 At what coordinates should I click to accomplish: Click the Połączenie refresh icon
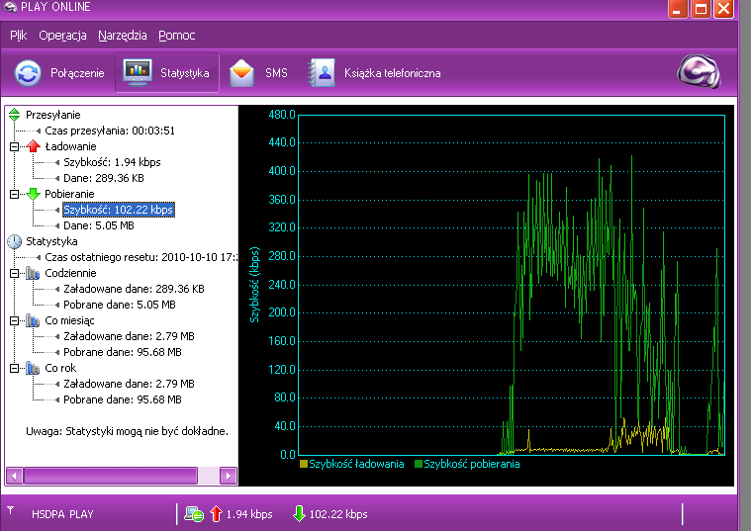pos(28,73)
